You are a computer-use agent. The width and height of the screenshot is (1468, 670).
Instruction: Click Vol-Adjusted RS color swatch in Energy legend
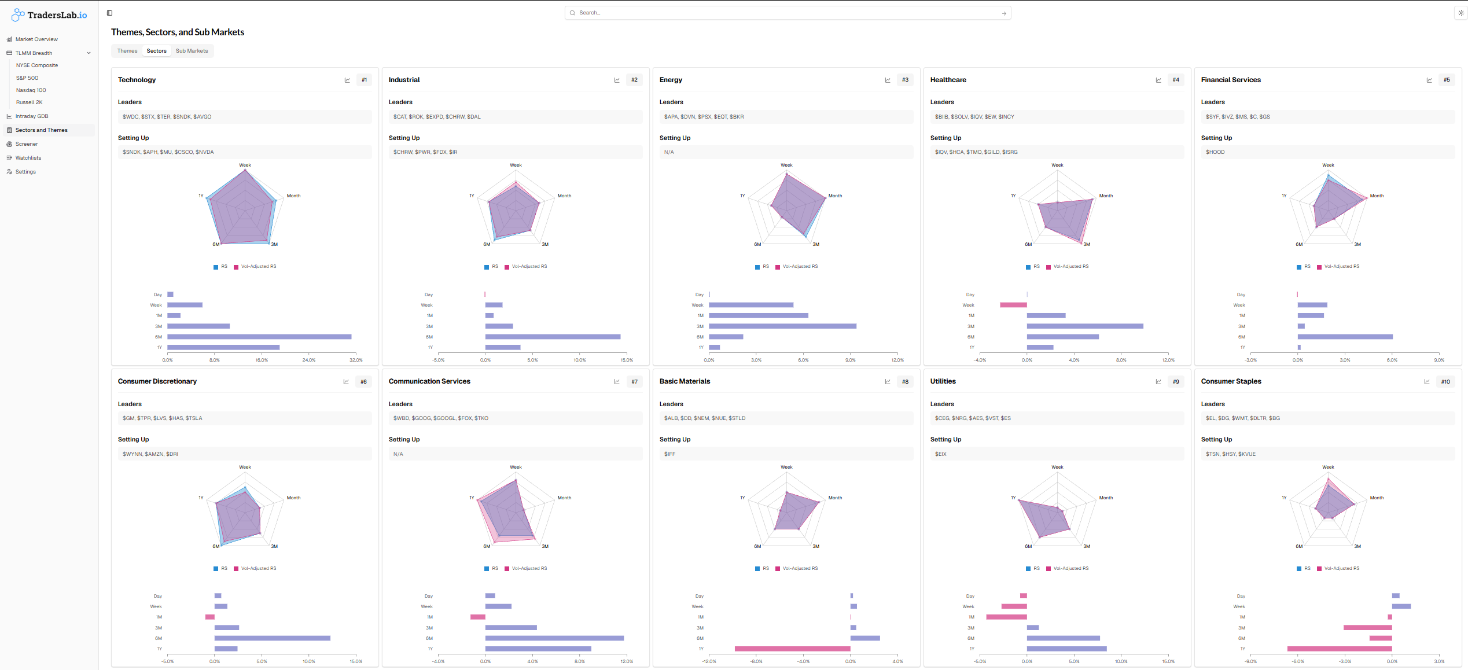tap(778, 267)
